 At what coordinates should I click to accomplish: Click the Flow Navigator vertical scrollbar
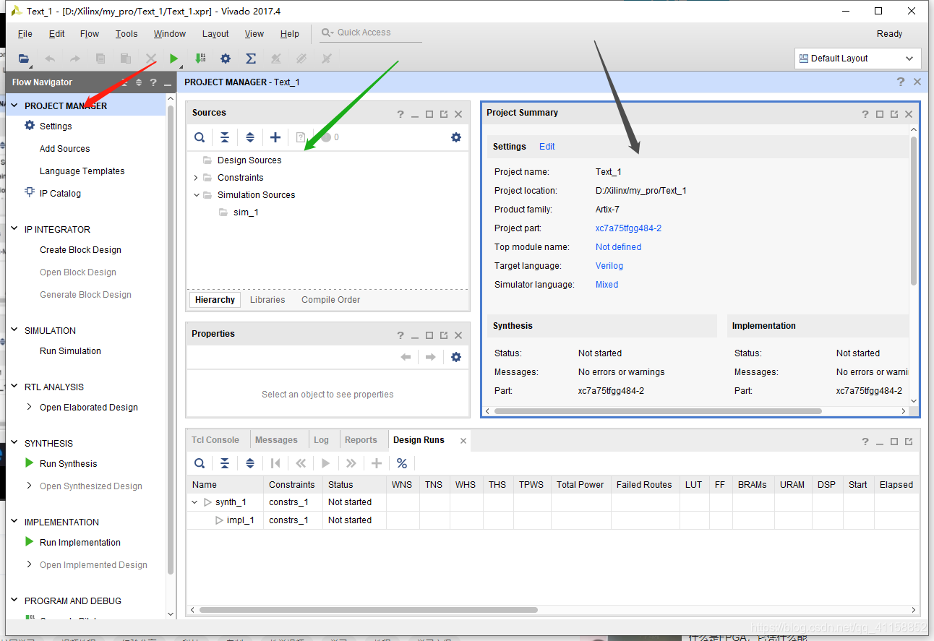170,340
